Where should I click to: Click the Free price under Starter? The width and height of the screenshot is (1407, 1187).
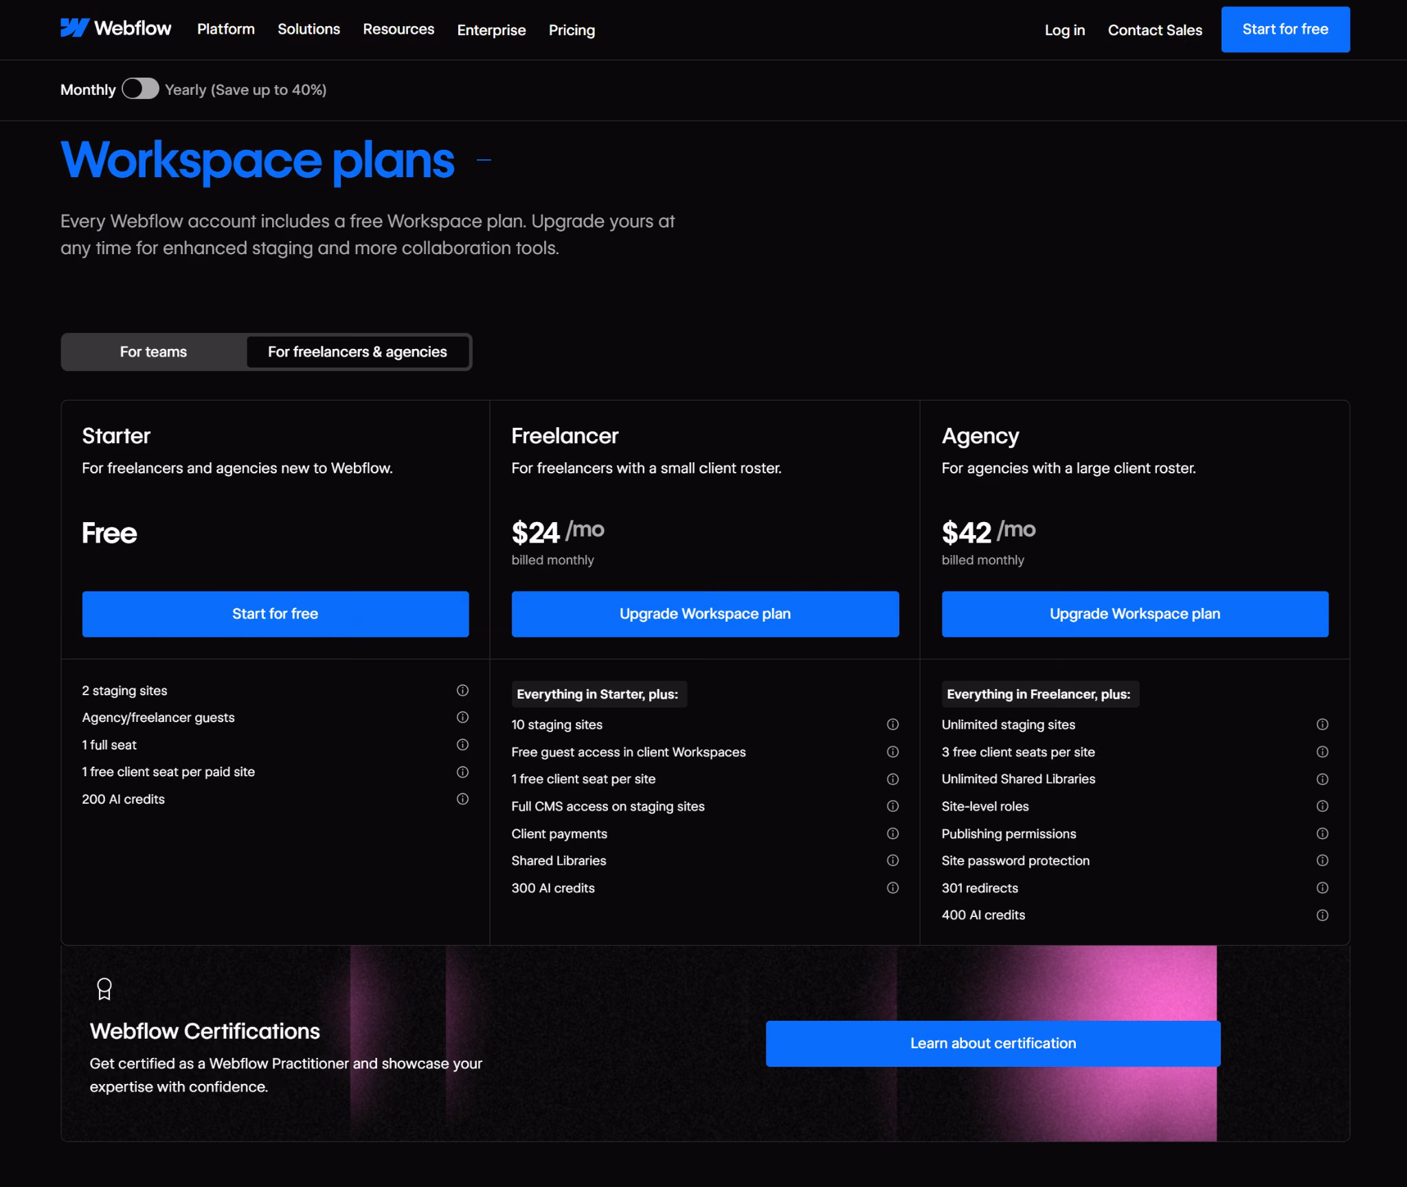109,533
